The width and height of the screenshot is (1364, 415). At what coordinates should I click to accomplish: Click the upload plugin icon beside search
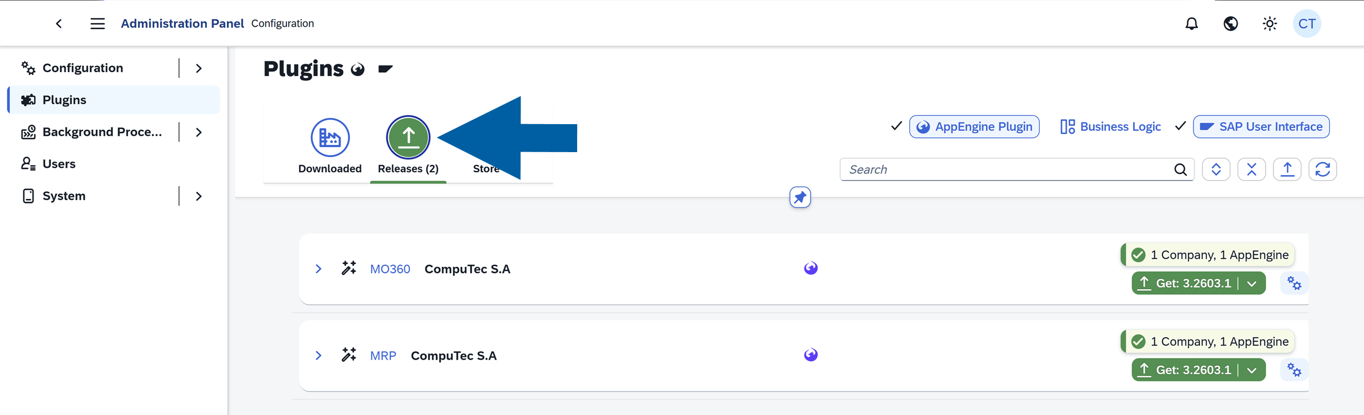[1287, 169]
